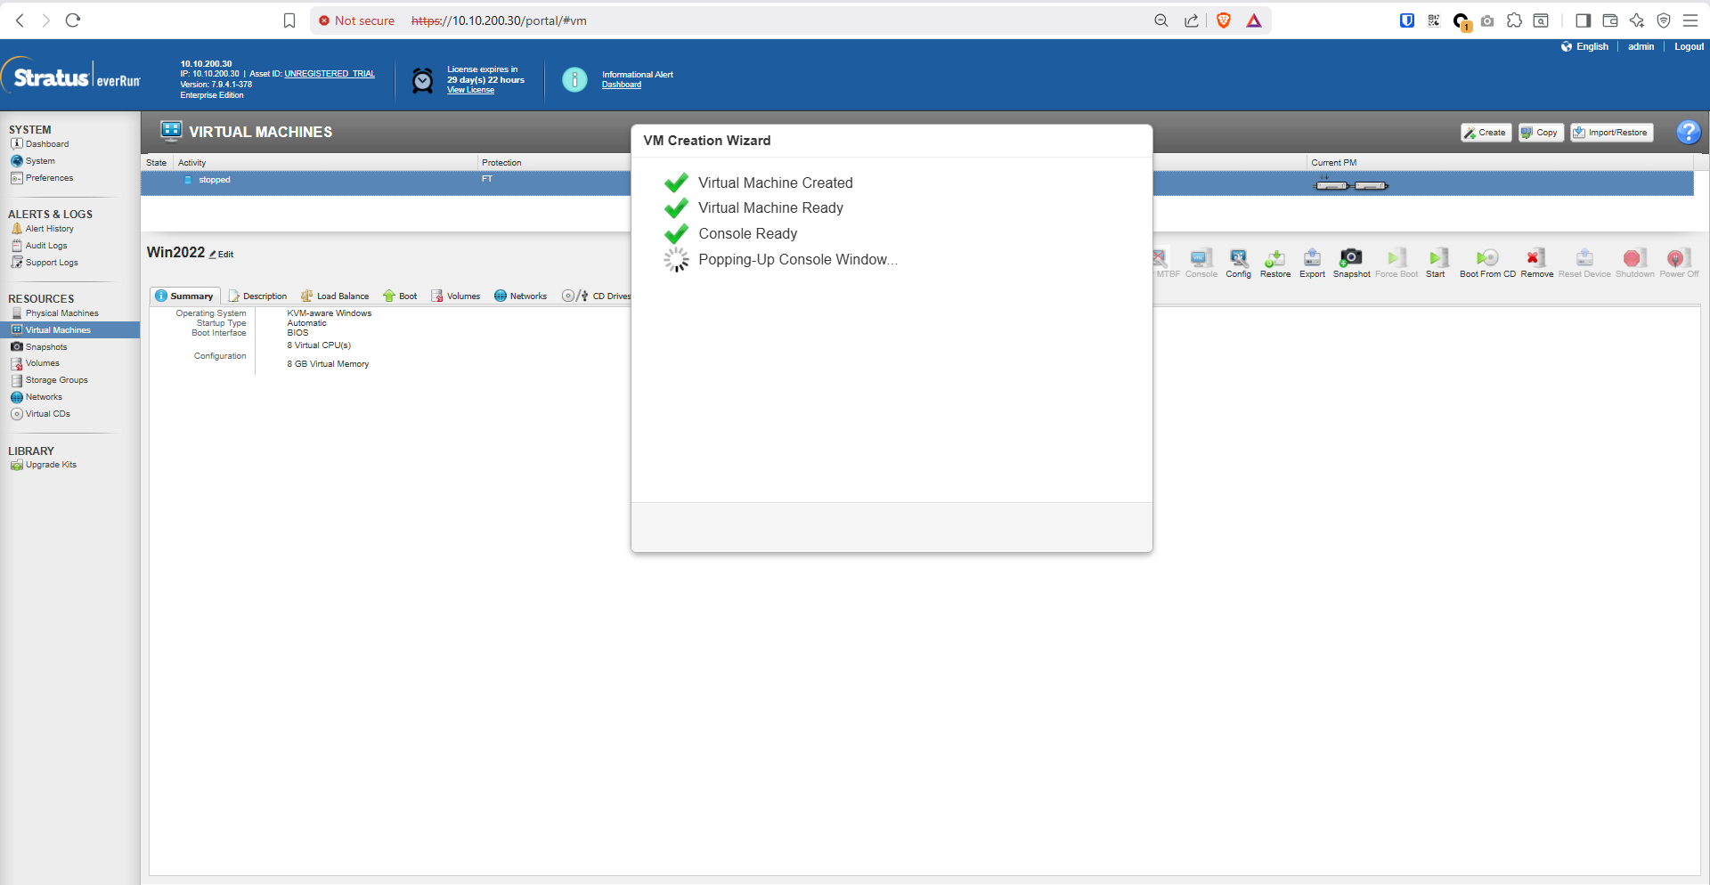Click the Start VM icon
This screenshot has height=885, width=1710.
pyautogui.click(x=1436, y=258)
